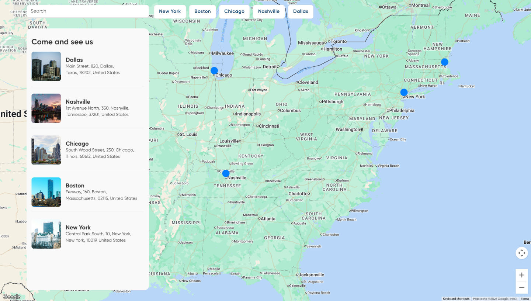The image size is (531, 301).
Task: Focus the Search input field
Action: (x=88, y=11)
